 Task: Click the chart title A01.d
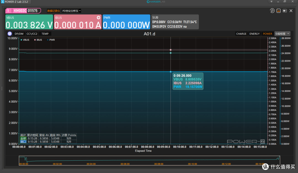tap(149, 34)
